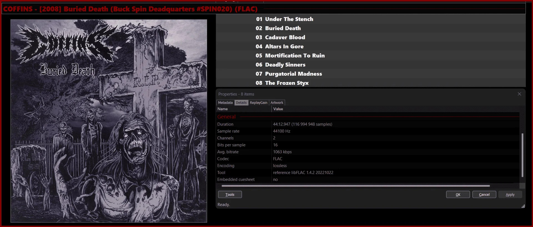
Task: Select the Bits per sample row
Action: (x=368, y=145)
